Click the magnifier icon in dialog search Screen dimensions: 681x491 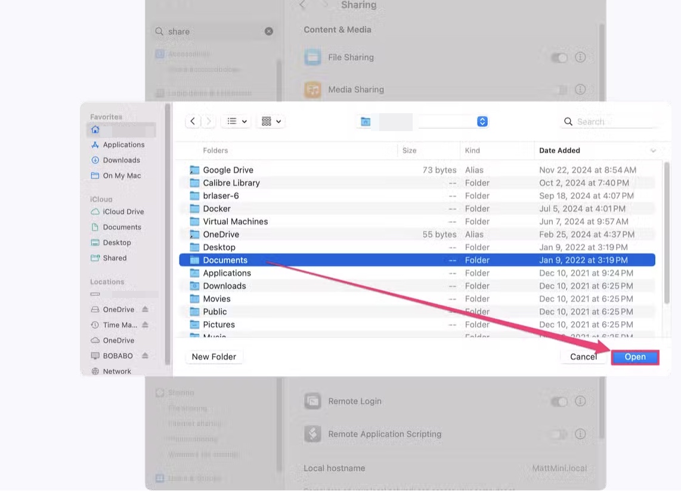point(568,122)
